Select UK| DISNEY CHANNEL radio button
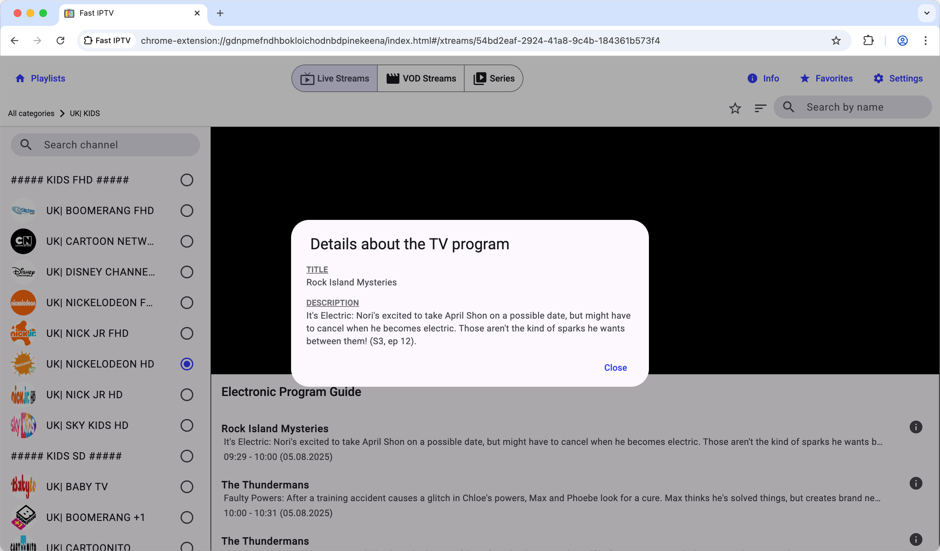940x551 pixels. coord(187,272)
